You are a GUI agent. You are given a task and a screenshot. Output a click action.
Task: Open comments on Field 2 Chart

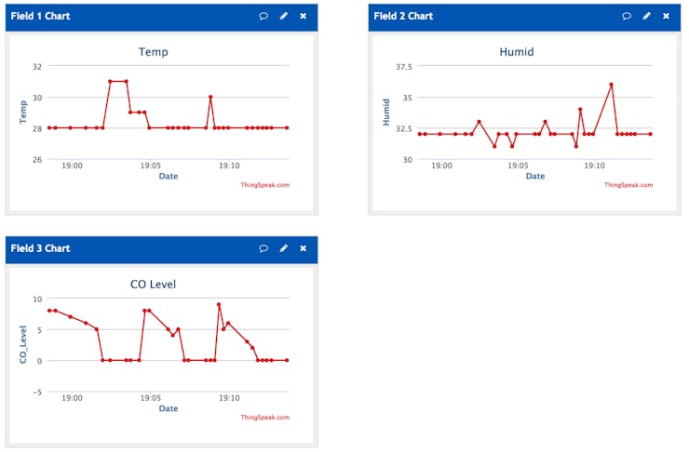pyautogui.click(x=627, y=16)
